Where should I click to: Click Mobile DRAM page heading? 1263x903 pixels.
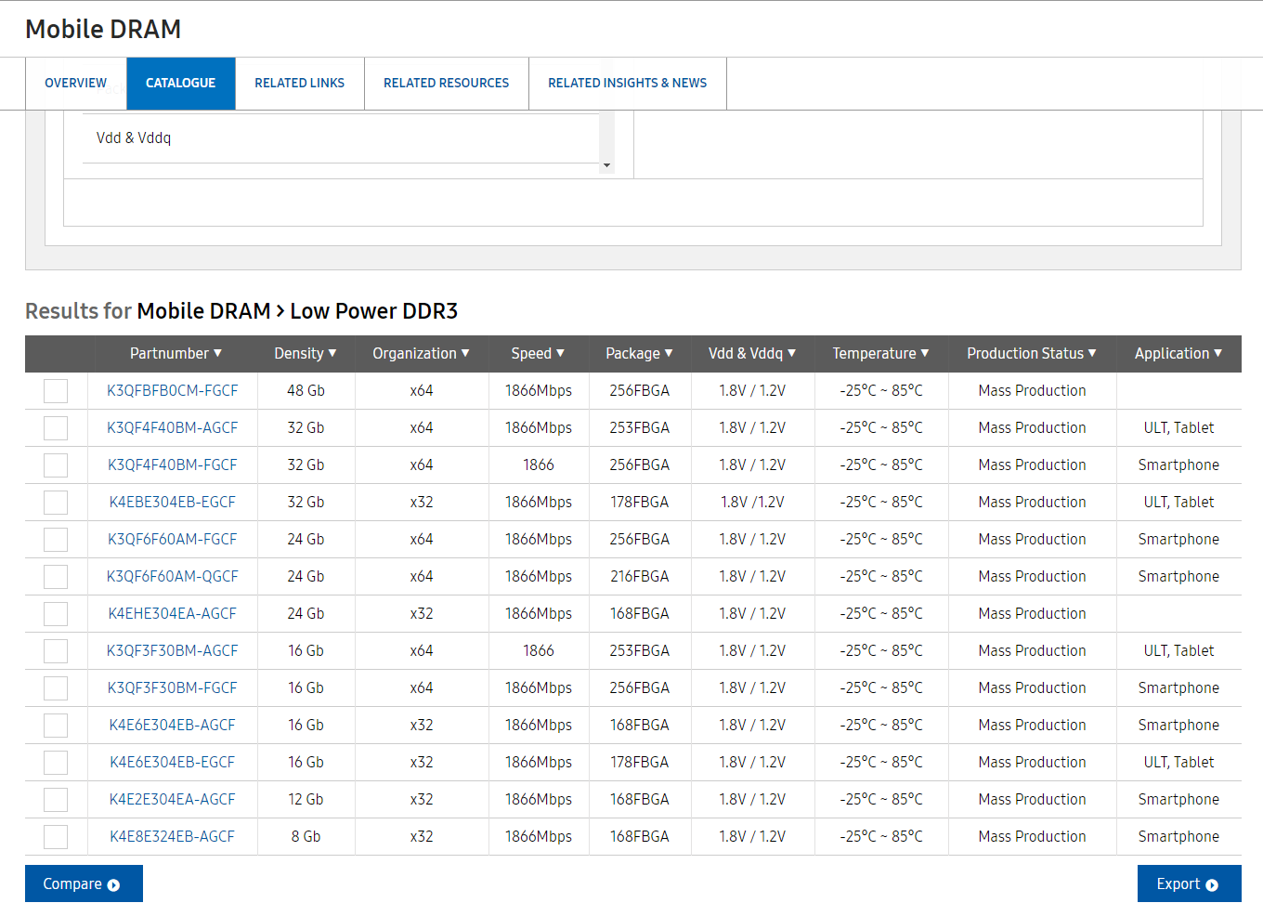103,30
